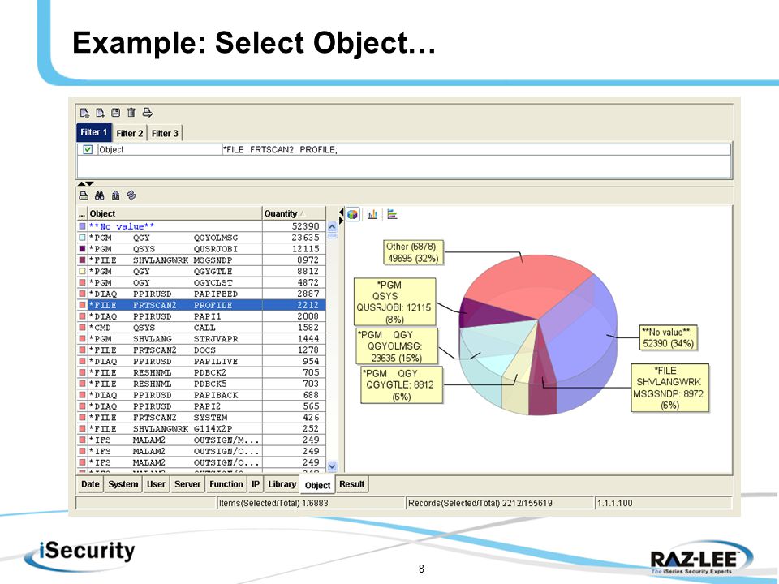Save the filter with the floppy disk icon

[116, 113]
